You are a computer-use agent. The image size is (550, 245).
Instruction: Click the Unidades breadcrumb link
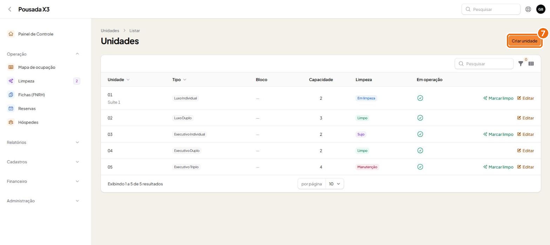[x=110, y=31]
